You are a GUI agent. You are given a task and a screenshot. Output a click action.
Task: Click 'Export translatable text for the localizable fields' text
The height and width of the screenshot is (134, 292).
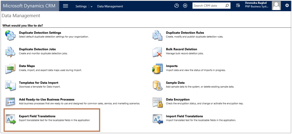tap(54, 120)
